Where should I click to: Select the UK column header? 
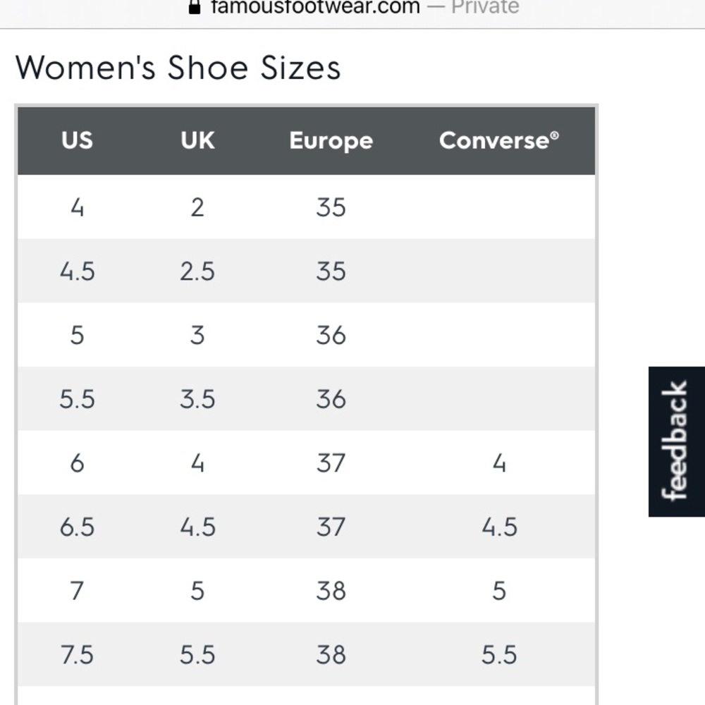pyautogui.click(x=197, y=140)
